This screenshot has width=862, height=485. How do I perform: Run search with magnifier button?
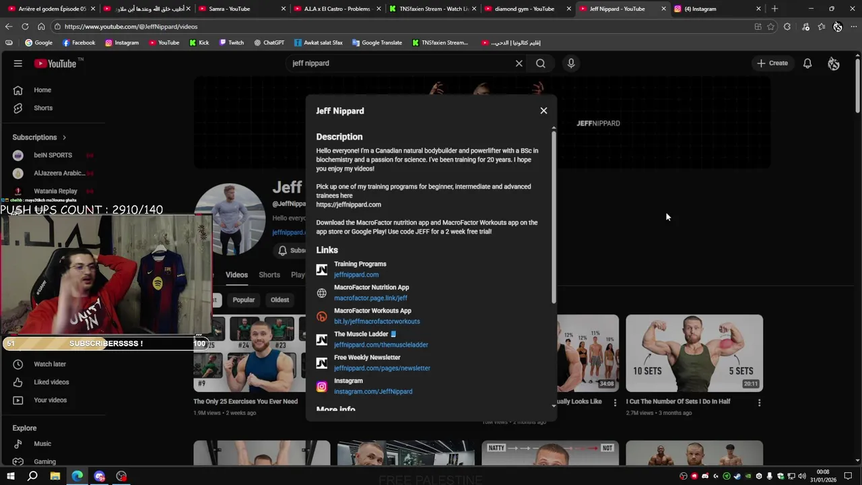click(541, 63)
